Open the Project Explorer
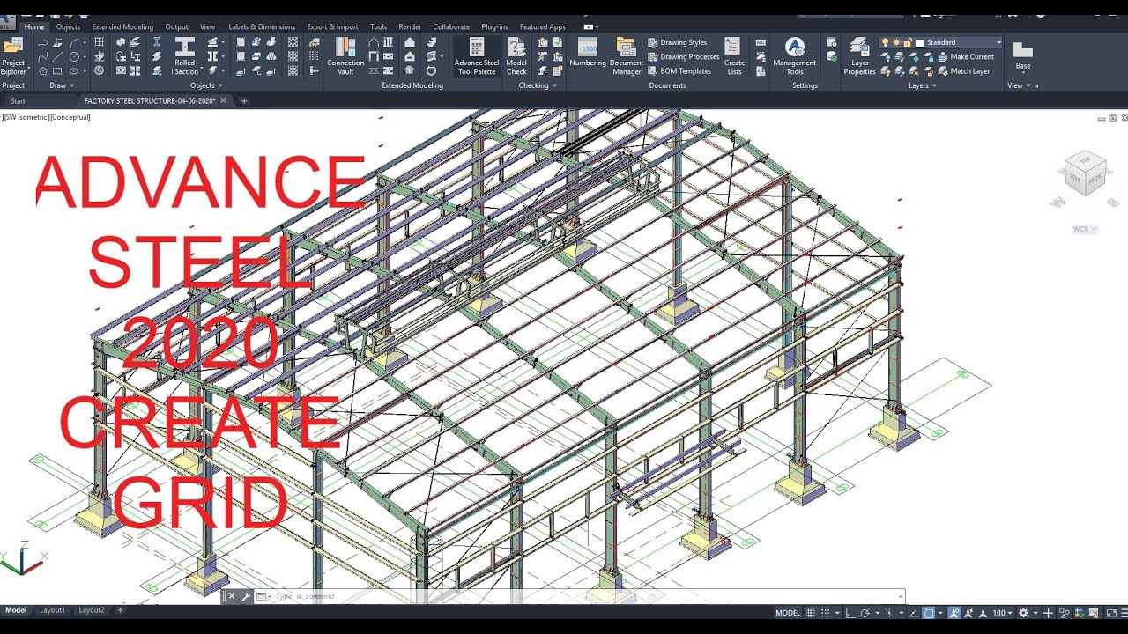 point(13,55)
